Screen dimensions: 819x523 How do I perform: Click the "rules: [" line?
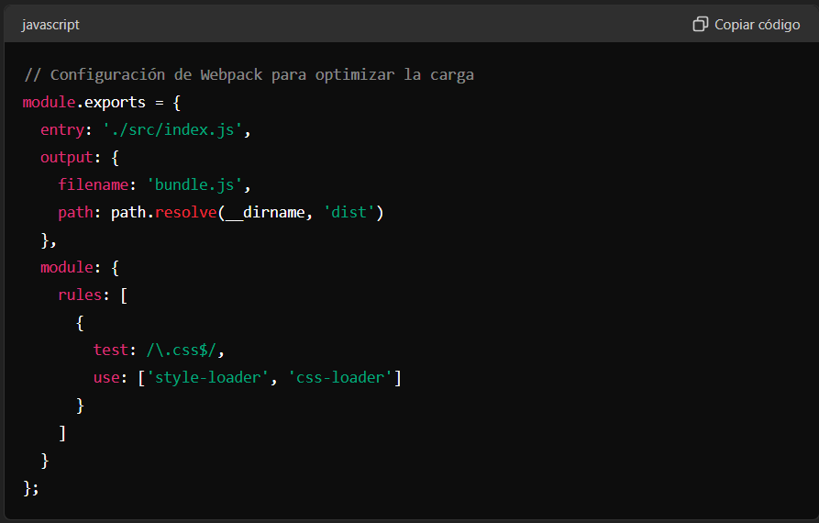[93, 295]
